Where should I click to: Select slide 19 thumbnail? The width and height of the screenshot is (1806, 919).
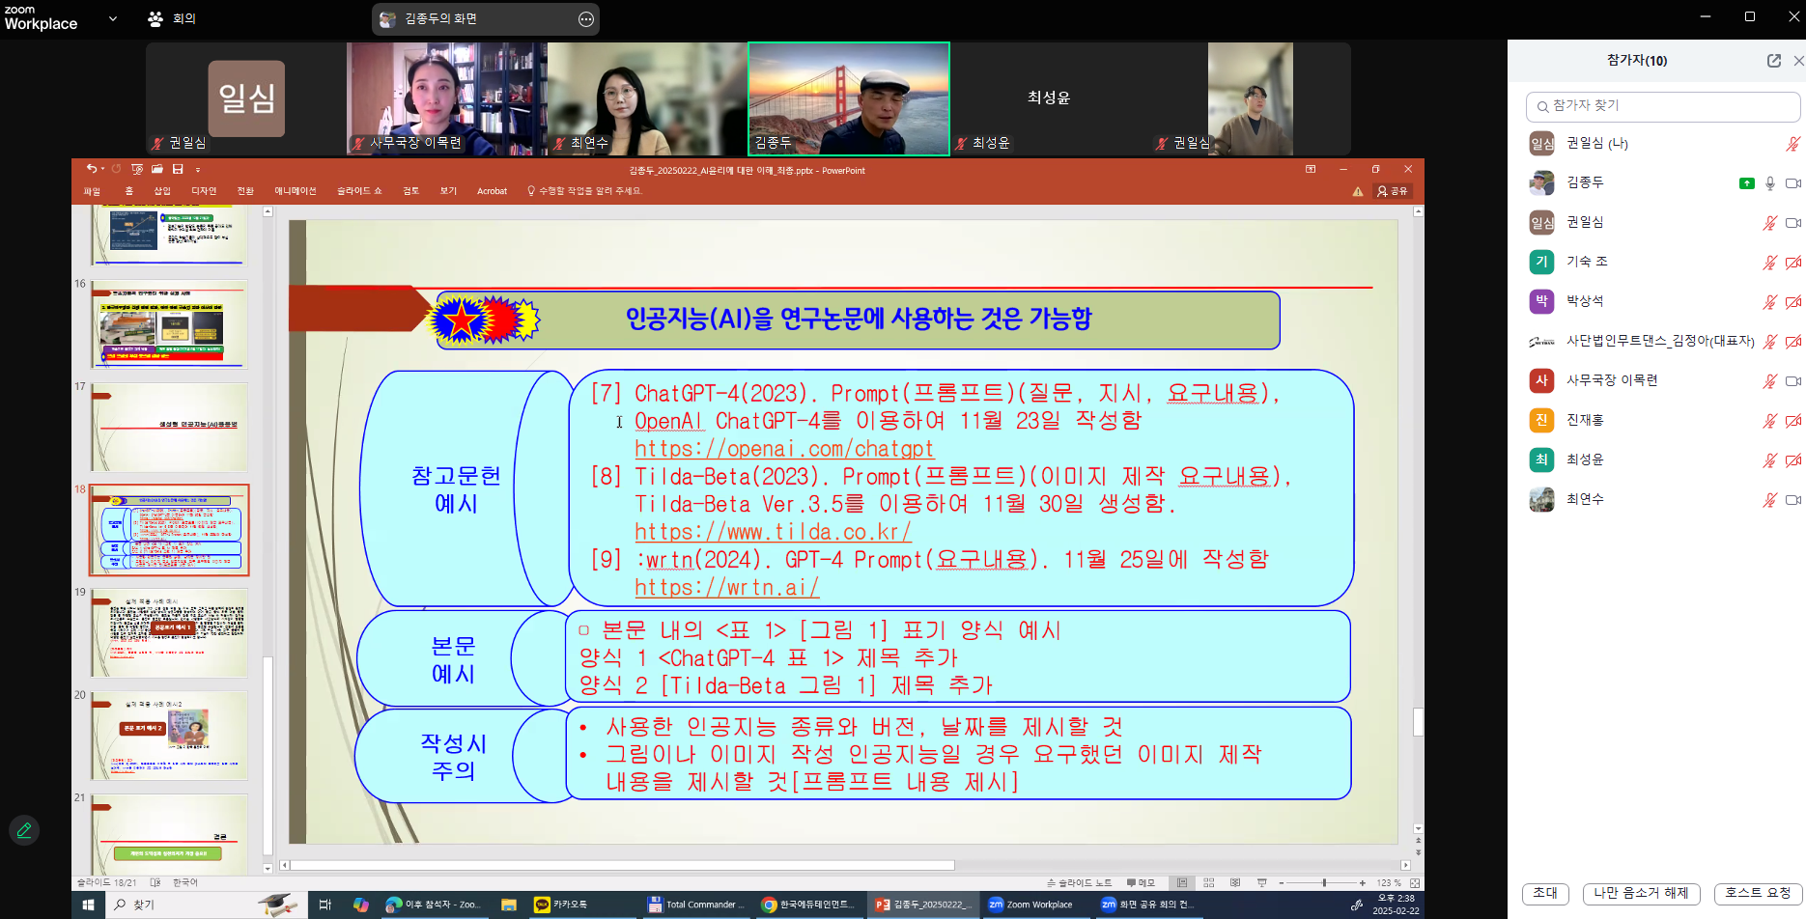pos(170,632)
